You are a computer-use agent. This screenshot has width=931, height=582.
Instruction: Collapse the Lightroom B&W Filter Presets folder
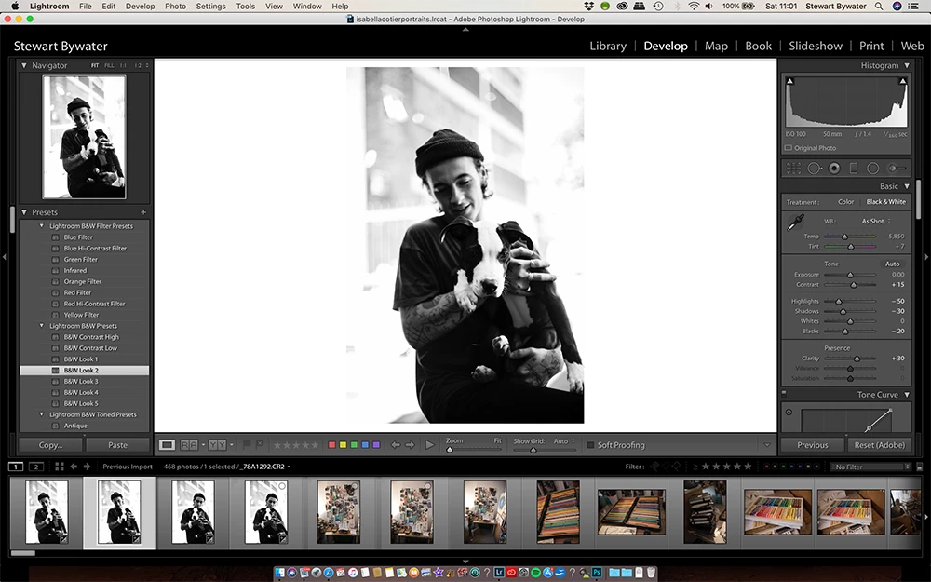(x=42, y=225)
